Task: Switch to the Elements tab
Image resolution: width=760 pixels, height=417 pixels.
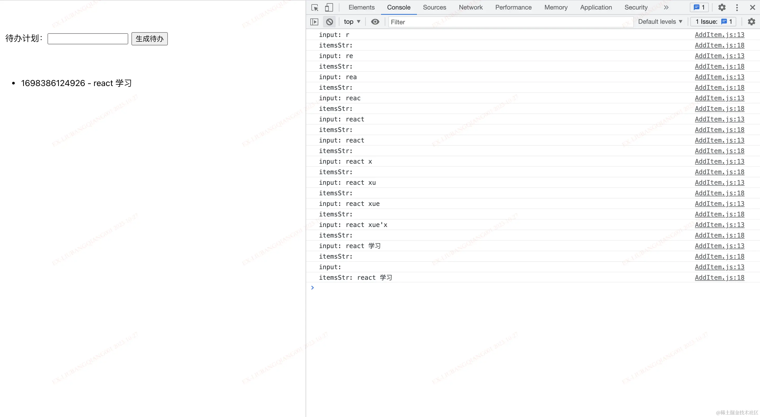Action: (x=362, y=8)
